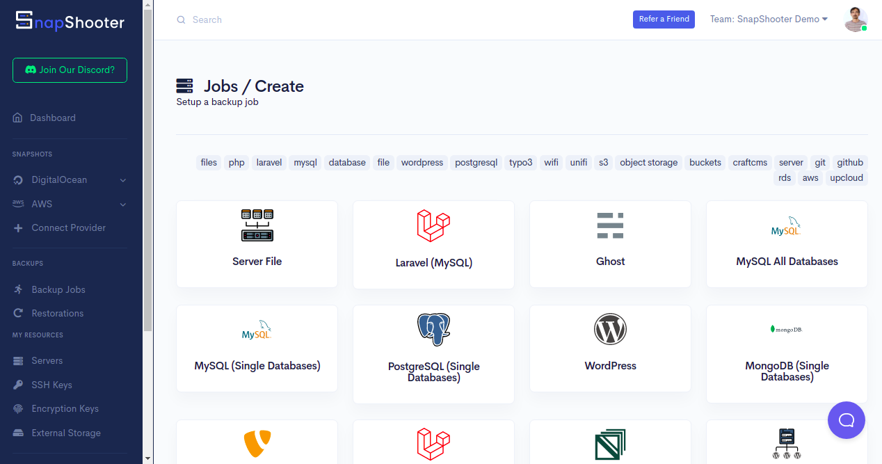Click the SnapShooter logo

pyautogui.click(x=70, y=21)
